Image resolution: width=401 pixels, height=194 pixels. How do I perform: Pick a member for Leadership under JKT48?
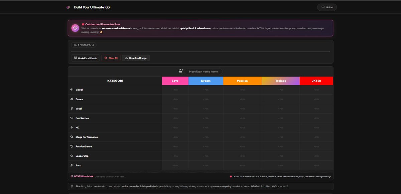pyautogui.click(x=316, y=156)
